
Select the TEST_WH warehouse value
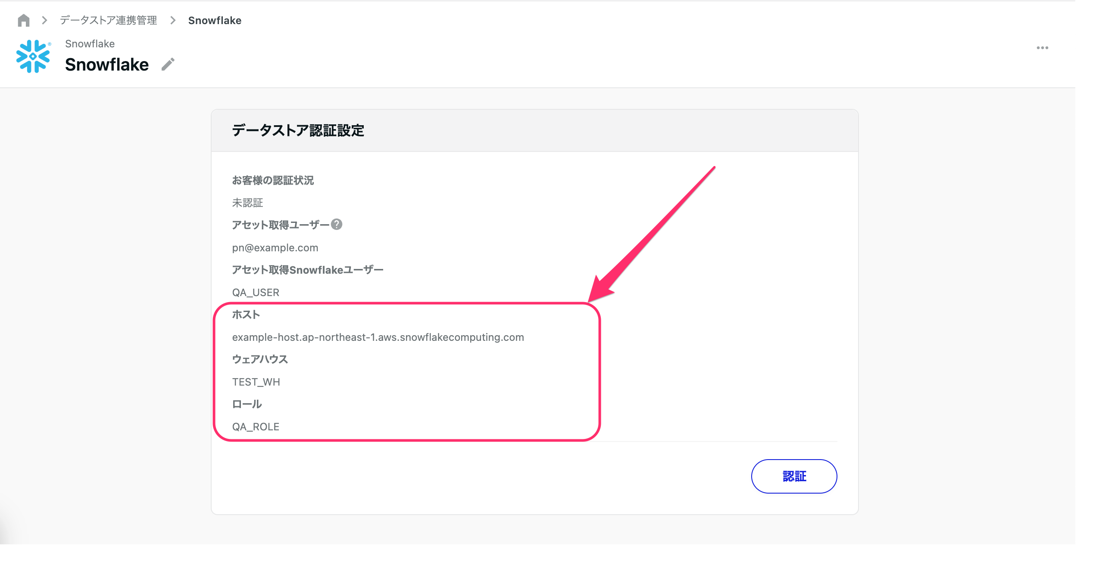pos(256,382)
